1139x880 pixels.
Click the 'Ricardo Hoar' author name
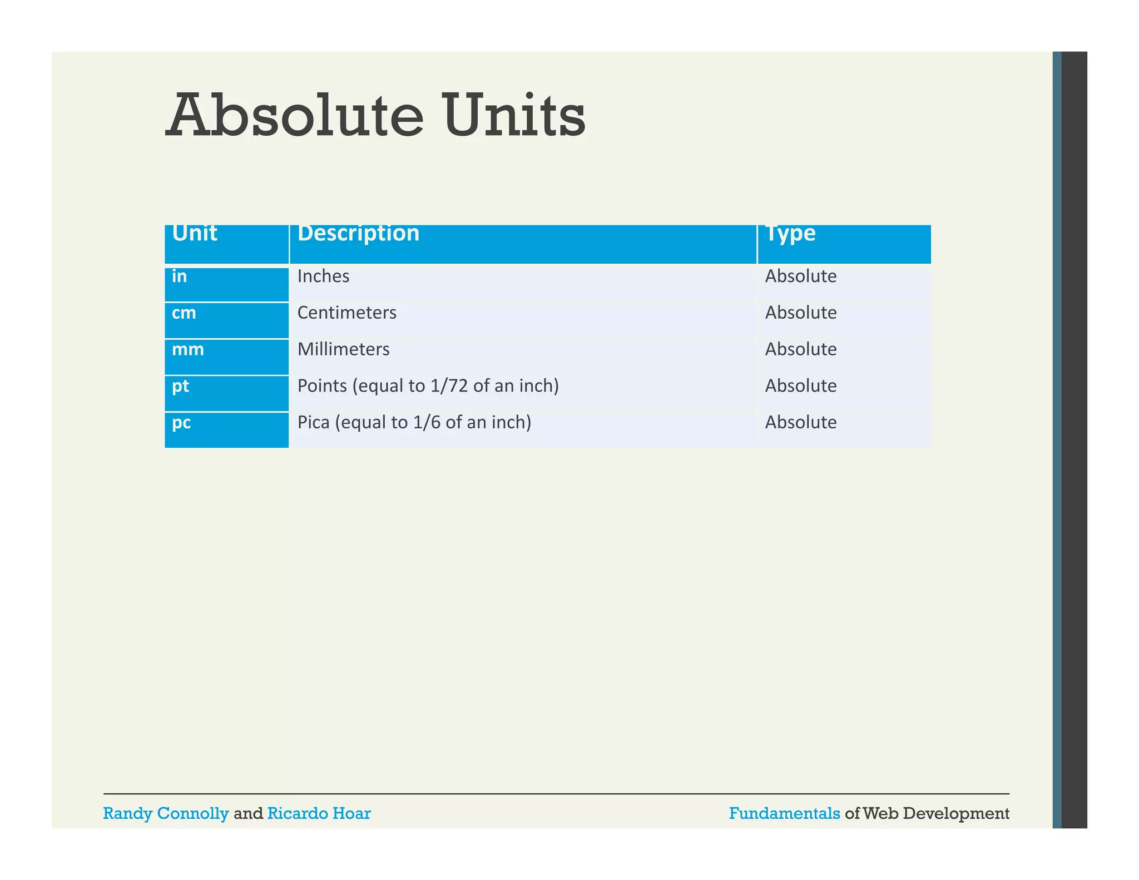[319, 814]
